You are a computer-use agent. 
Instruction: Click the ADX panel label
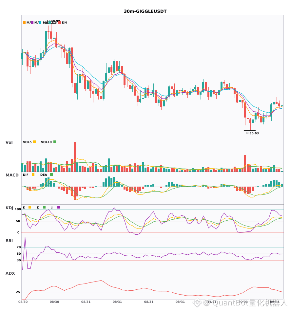pyautogui.click(x=10, y=273)
